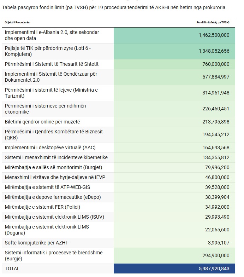Select the virtual desktops (AAC) row

[x=119, y=148]
